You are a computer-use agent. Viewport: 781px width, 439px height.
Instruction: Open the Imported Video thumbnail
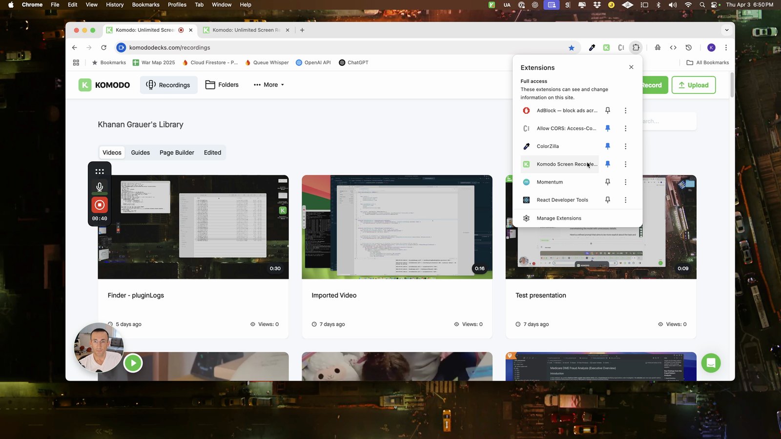coord(397,227)
